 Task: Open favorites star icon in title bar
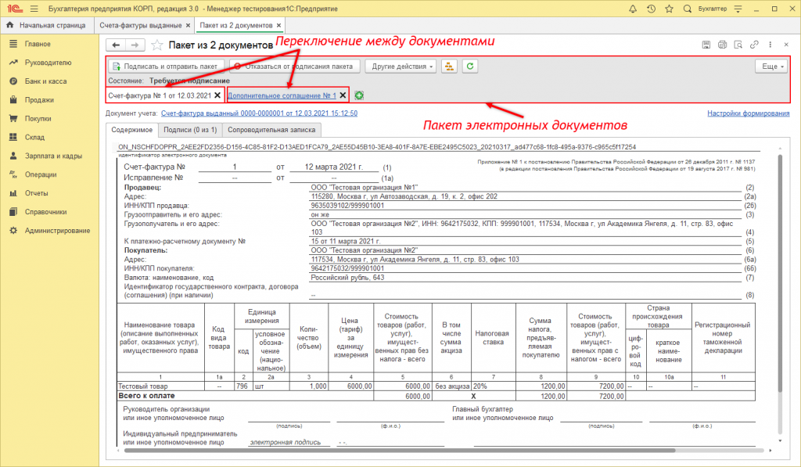click(x=670, y=9)
